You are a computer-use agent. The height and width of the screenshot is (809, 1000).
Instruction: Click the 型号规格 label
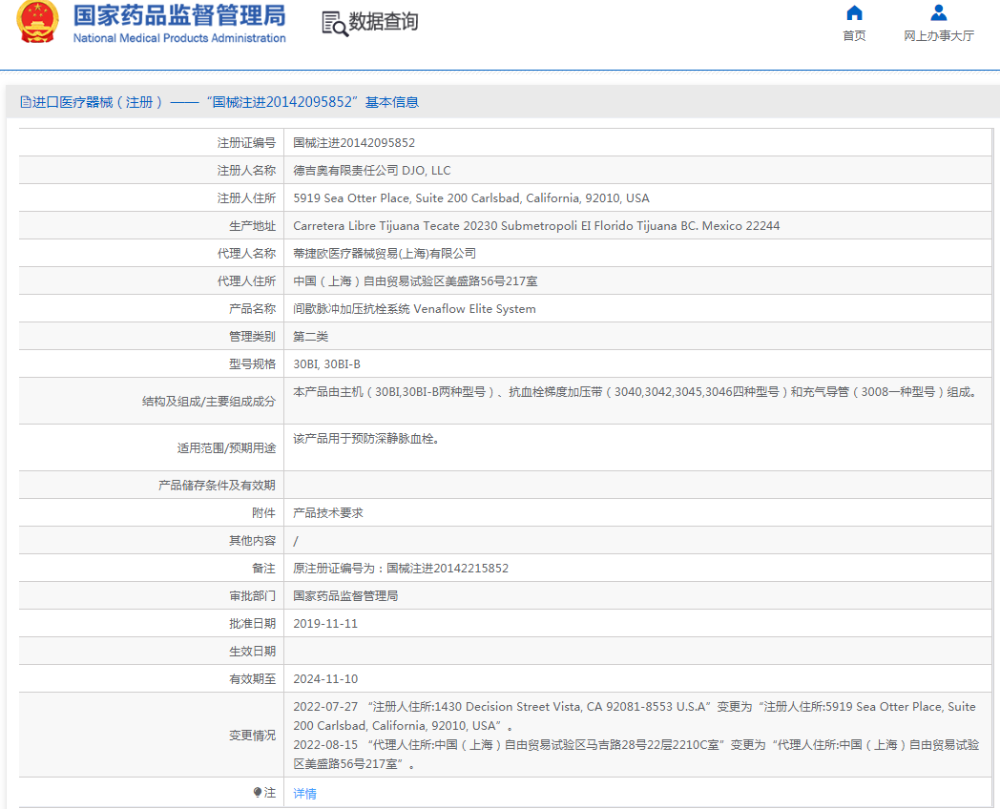(252, 364)
